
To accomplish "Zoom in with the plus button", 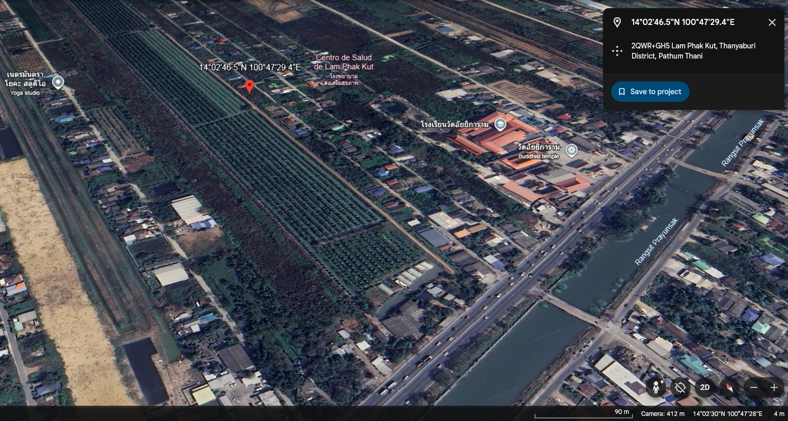I will [x=774, y=388].
